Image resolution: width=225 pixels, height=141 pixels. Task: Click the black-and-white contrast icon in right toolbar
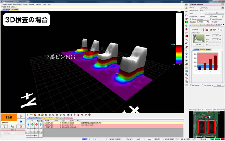pos(187,61)
